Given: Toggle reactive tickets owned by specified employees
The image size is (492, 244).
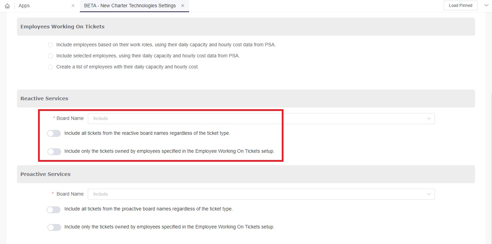Looking at the screenshot, I should click(54, 151).
